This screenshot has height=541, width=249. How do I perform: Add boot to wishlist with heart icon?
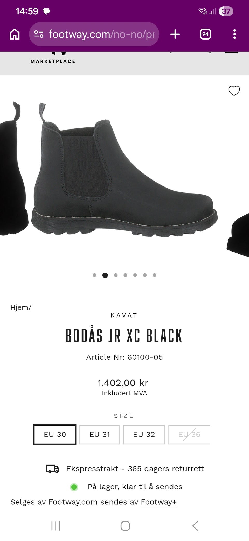tap(234, 91)
